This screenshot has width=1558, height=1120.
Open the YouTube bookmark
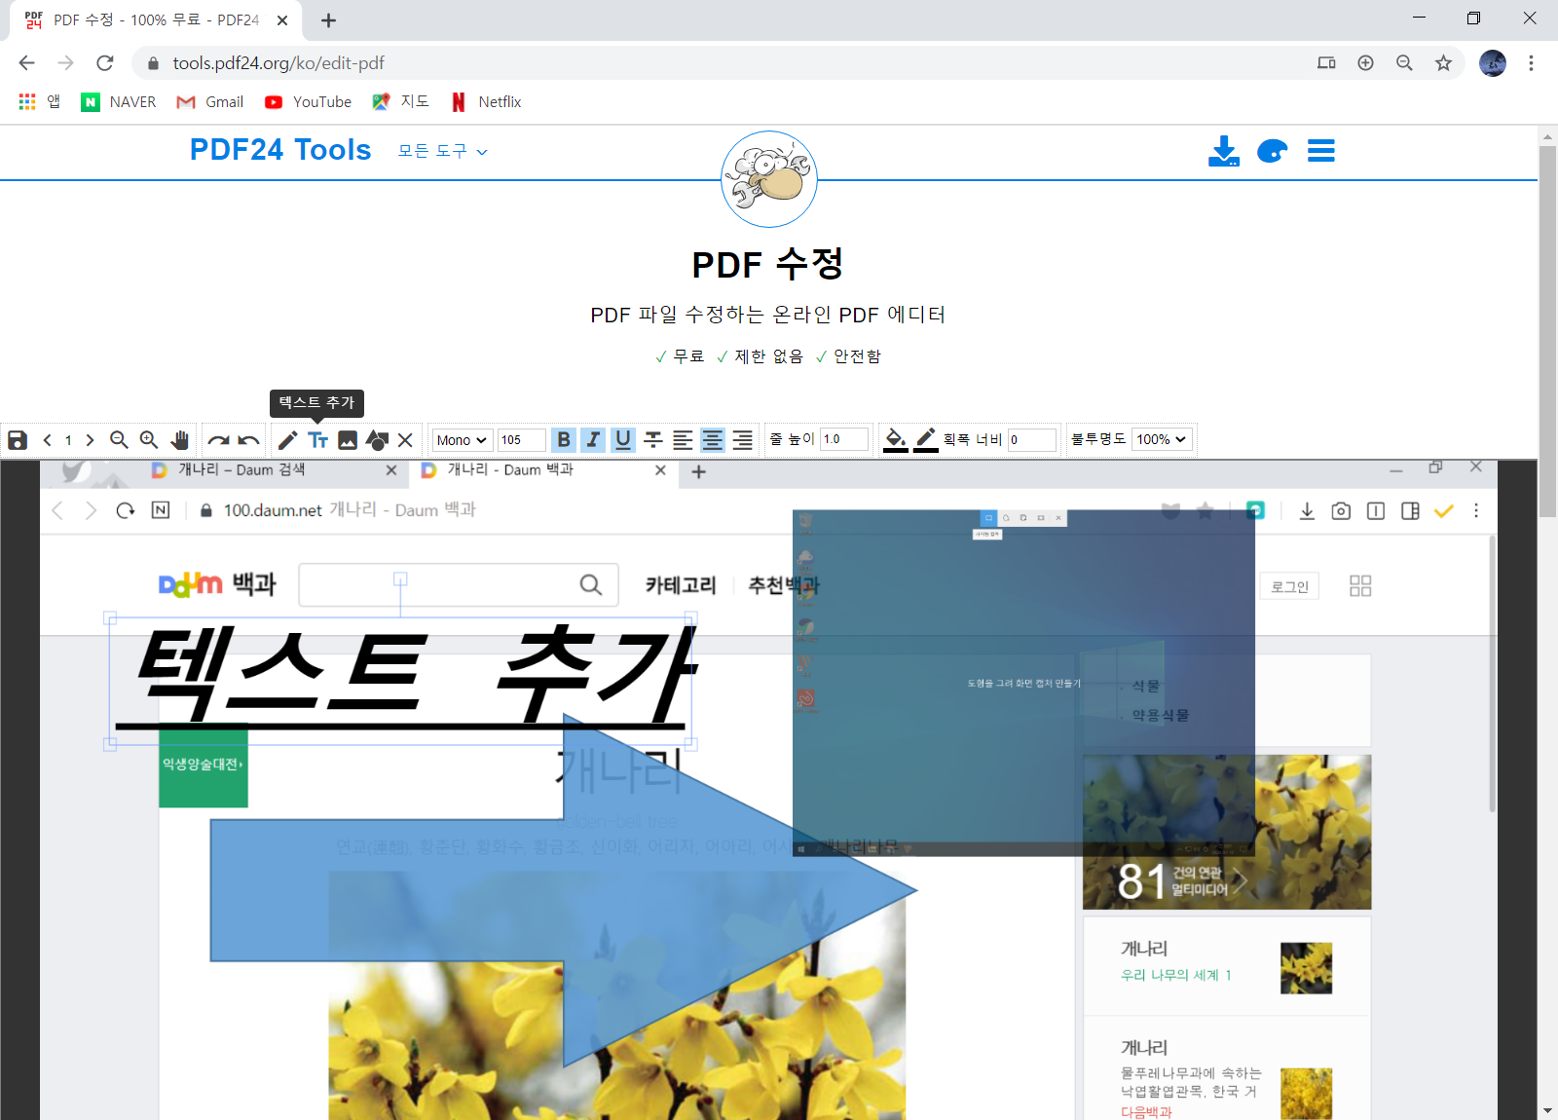pyautogui.click(x=309, y=102)
